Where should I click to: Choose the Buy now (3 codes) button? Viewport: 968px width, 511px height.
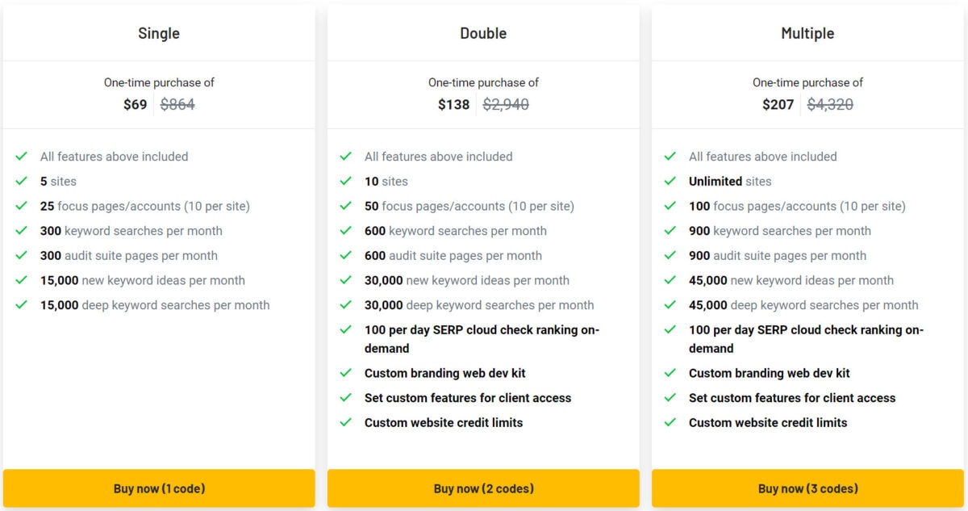[807, 488]
